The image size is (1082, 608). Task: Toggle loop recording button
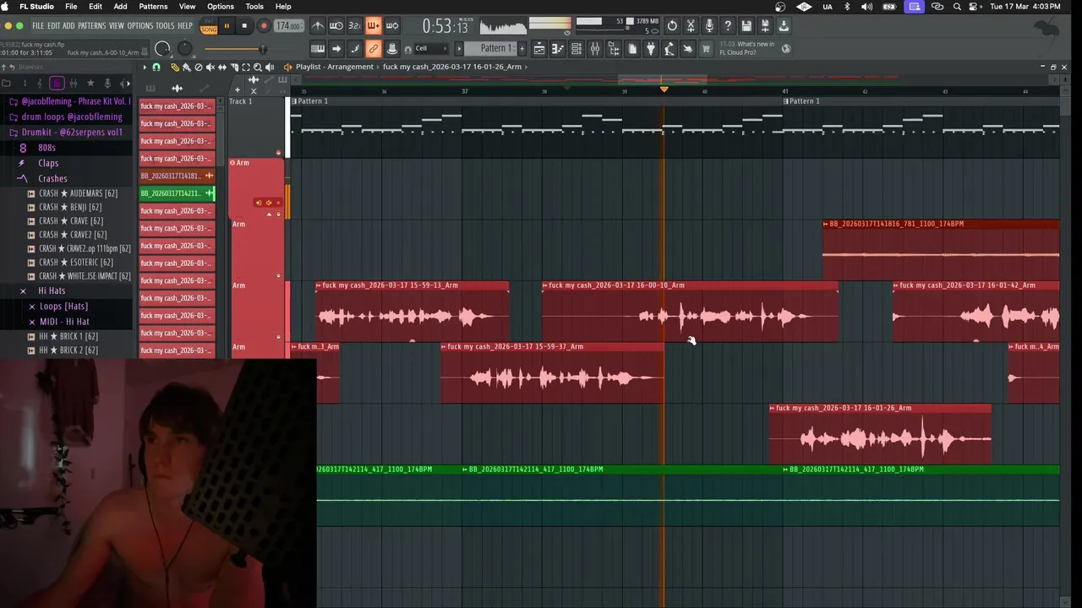(392, 26)
